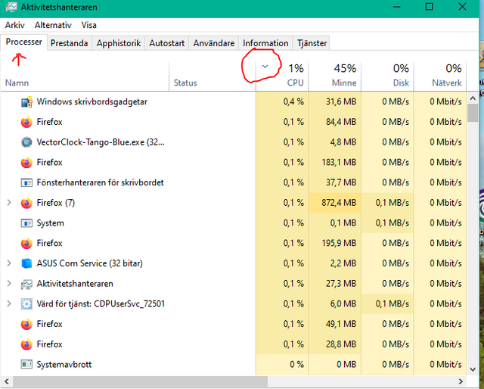
Task: Sort processes by the CPU column header
Action: 282,76
